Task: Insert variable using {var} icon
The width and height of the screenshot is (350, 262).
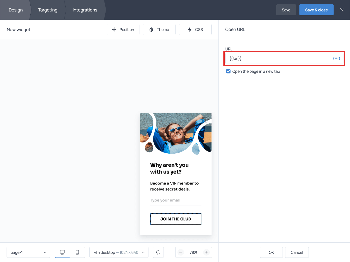Action: coord(336,58)
